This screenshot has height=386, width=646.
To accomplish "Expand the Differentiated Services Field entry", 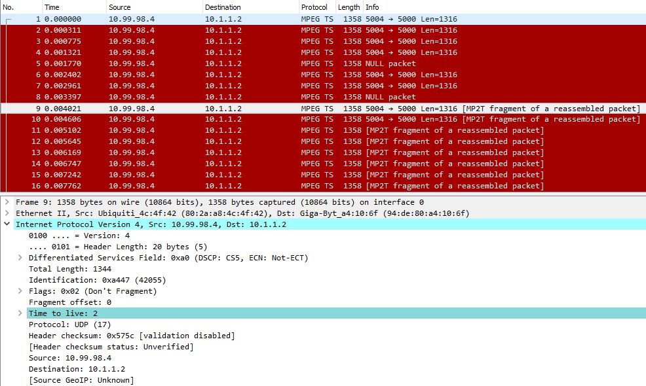I will pos(20,258).
